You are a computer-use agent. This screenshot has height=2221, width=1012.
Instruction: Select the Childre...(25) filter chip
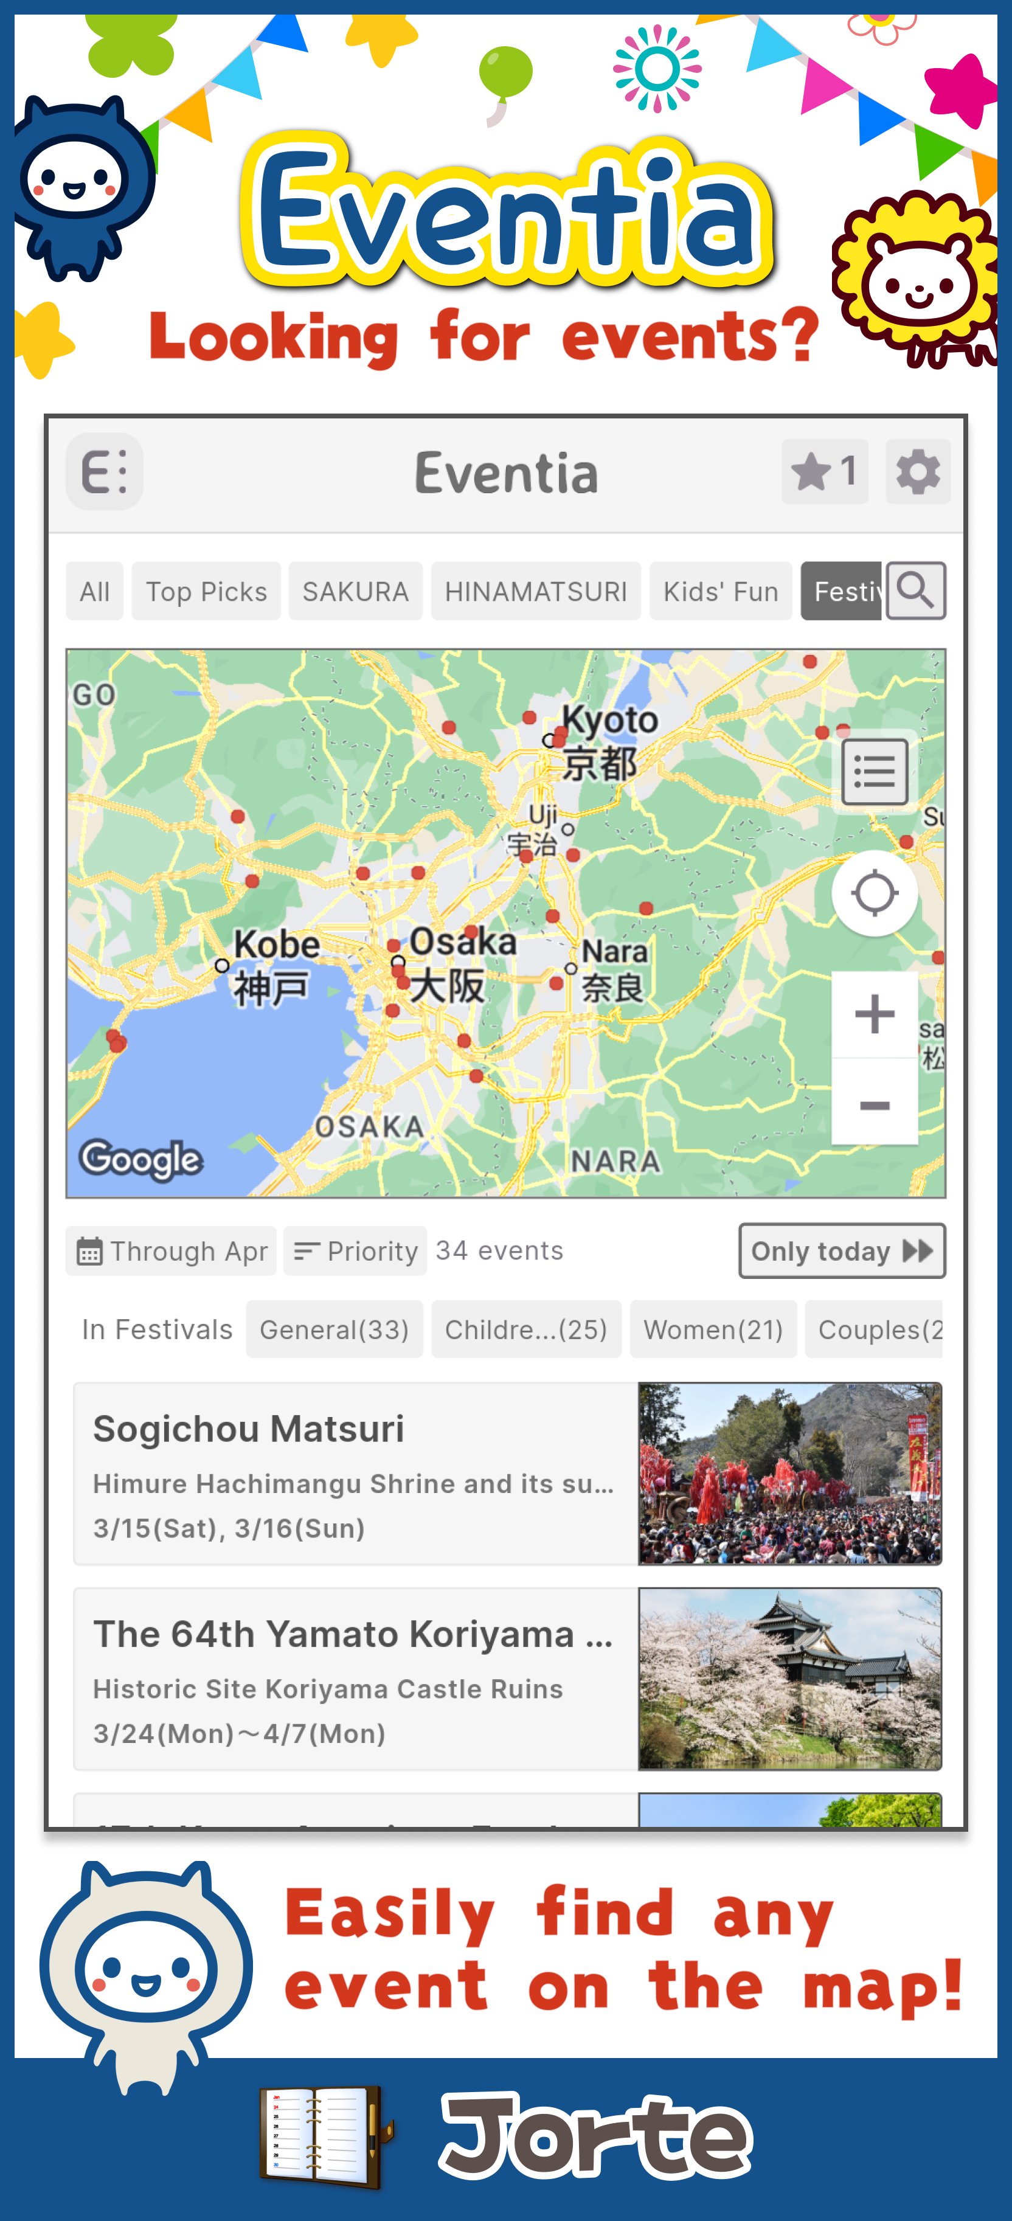pos(526,1329)
